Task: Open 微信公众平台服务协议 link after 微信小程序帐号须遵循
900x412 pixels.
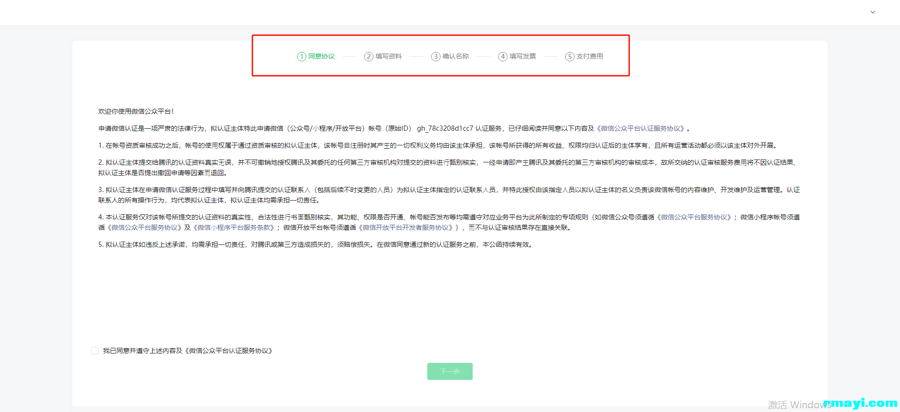Action: tap(144, 227)
